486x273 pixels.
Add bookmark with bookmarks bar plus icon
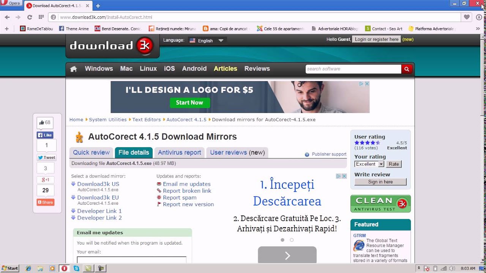pos(6,28)
